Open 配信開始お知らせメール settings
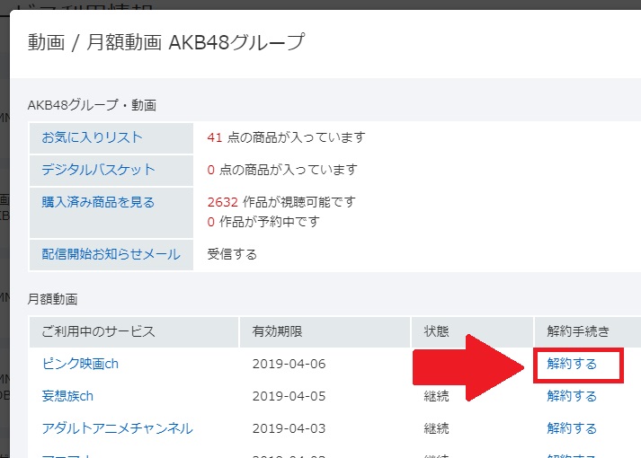Image resolution: width=641 pixels, height=458 pixels. 111,254
